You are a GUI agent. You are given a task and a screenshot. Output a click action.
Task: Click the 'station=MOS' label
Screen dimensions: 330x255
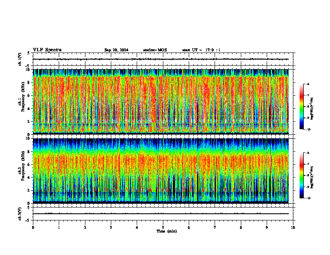pos(155,50)
